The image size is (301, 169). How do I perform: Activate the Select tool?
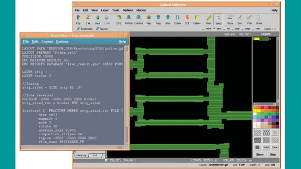point(218,20)
